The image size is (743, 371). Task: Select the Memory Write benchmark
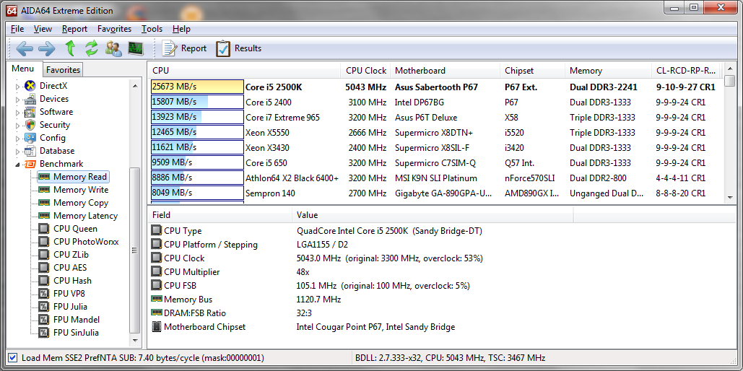coord(74,190)
